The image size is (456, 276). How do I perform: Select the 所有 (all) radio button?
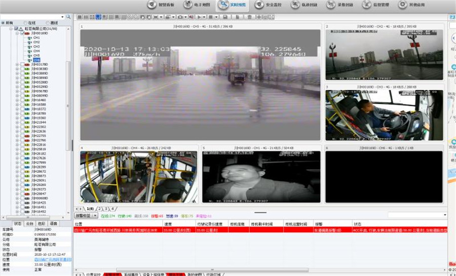point(3,23)
